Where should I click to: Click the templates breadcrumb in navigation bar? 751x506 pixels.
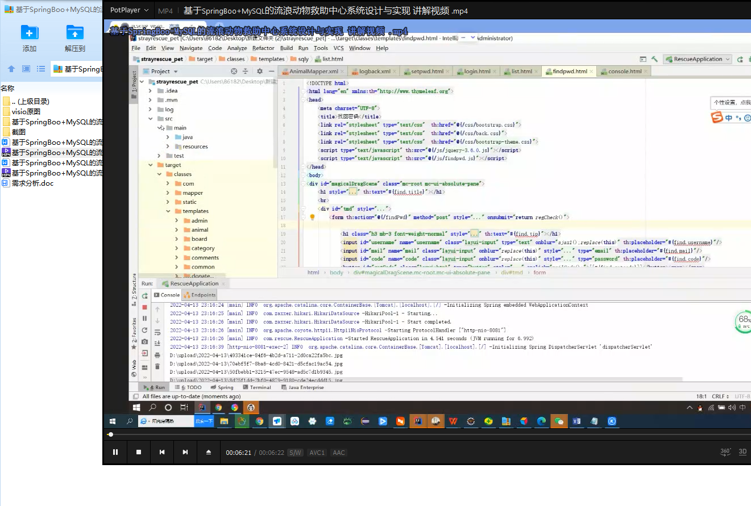click(x=268, y=59)
